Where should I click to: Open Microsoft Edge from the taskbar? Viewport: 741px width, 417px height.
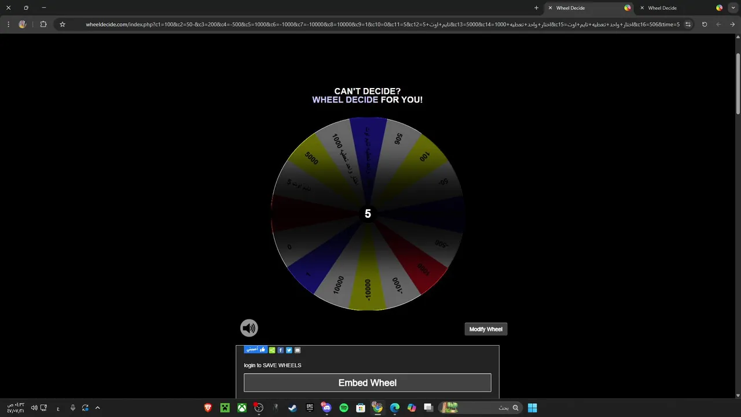tap(394, 408)
